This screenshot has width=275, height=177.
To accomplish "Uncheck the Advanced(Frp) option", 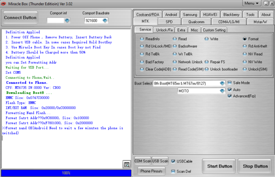I will 230,96.
